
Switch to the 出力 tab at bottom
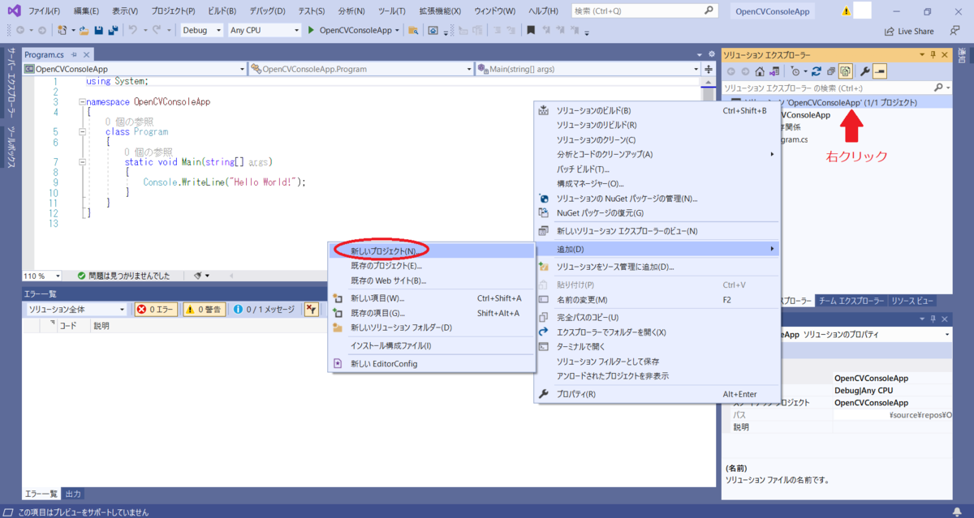73,494
